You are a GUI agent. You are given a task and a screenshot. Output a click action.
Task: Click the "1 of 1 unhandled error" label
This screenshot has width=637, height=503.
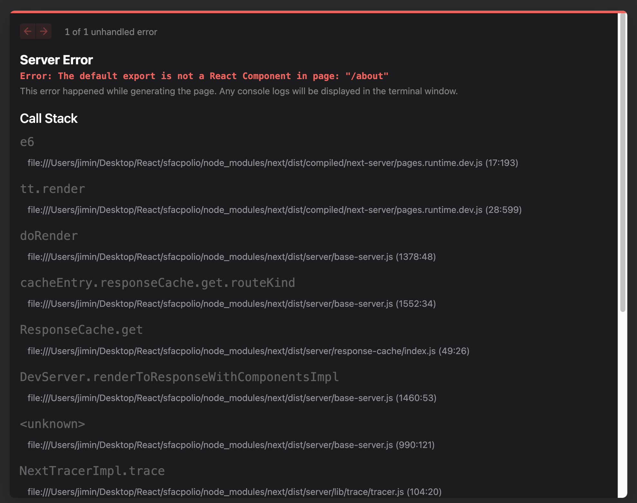pyautogui.click(x=111, y=32)
